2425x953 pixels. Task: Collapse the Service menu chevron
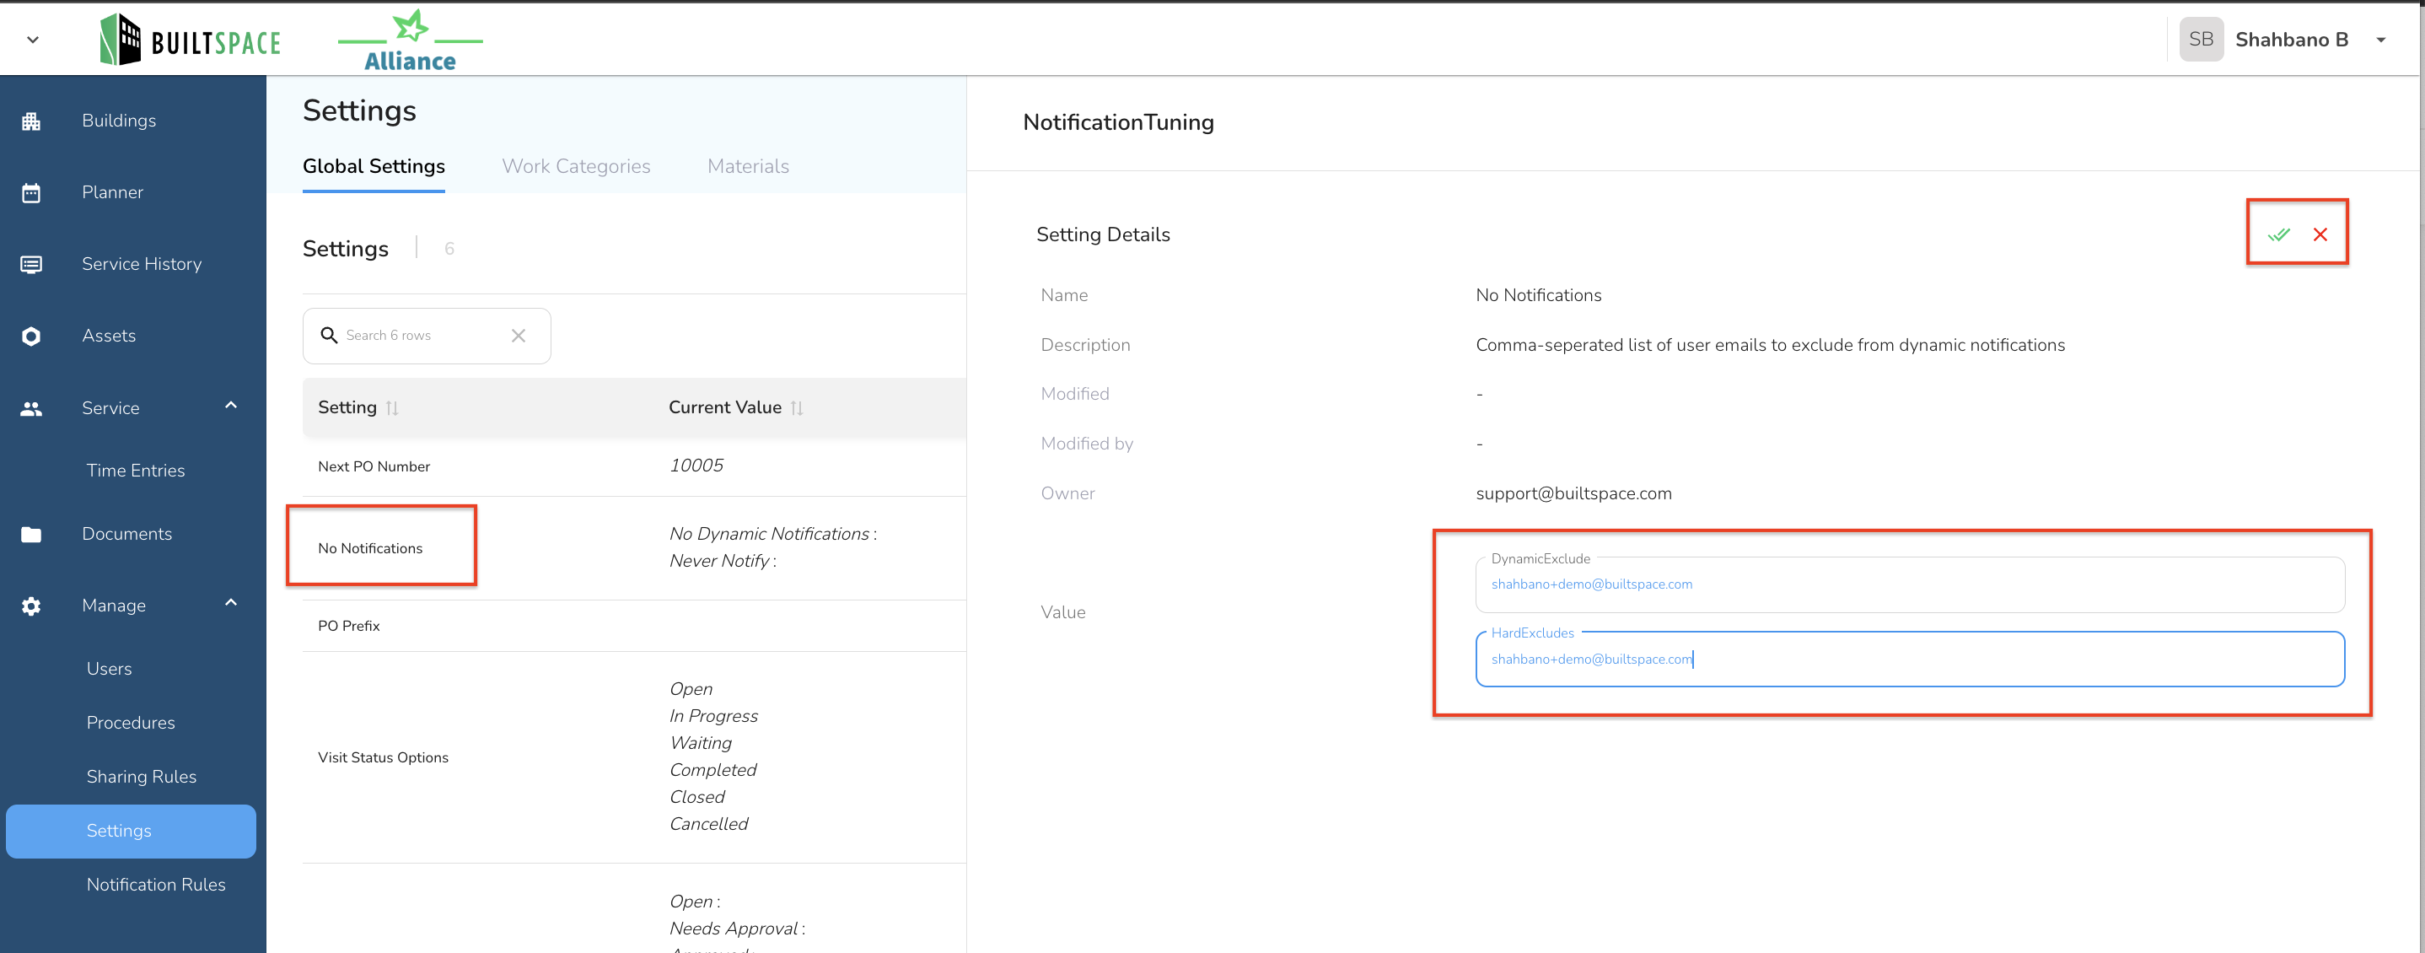pos(231,406)
